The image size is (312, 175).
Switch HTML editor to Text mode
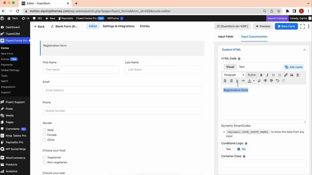click(242, 67)
